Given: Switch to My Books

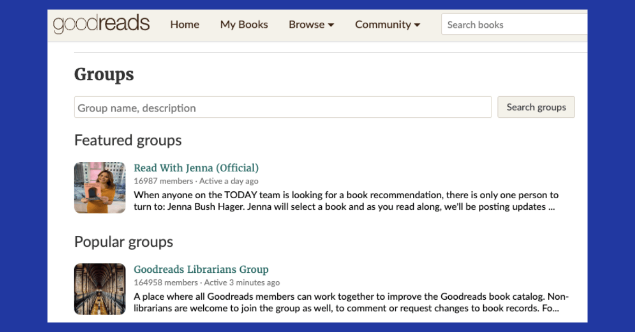Looking at the screenshot, I should (244, 24).
